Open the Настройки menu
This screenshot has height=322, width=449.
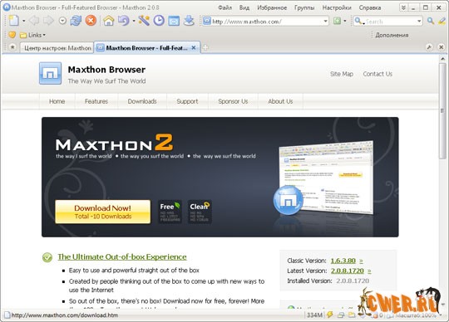[337, 7]
